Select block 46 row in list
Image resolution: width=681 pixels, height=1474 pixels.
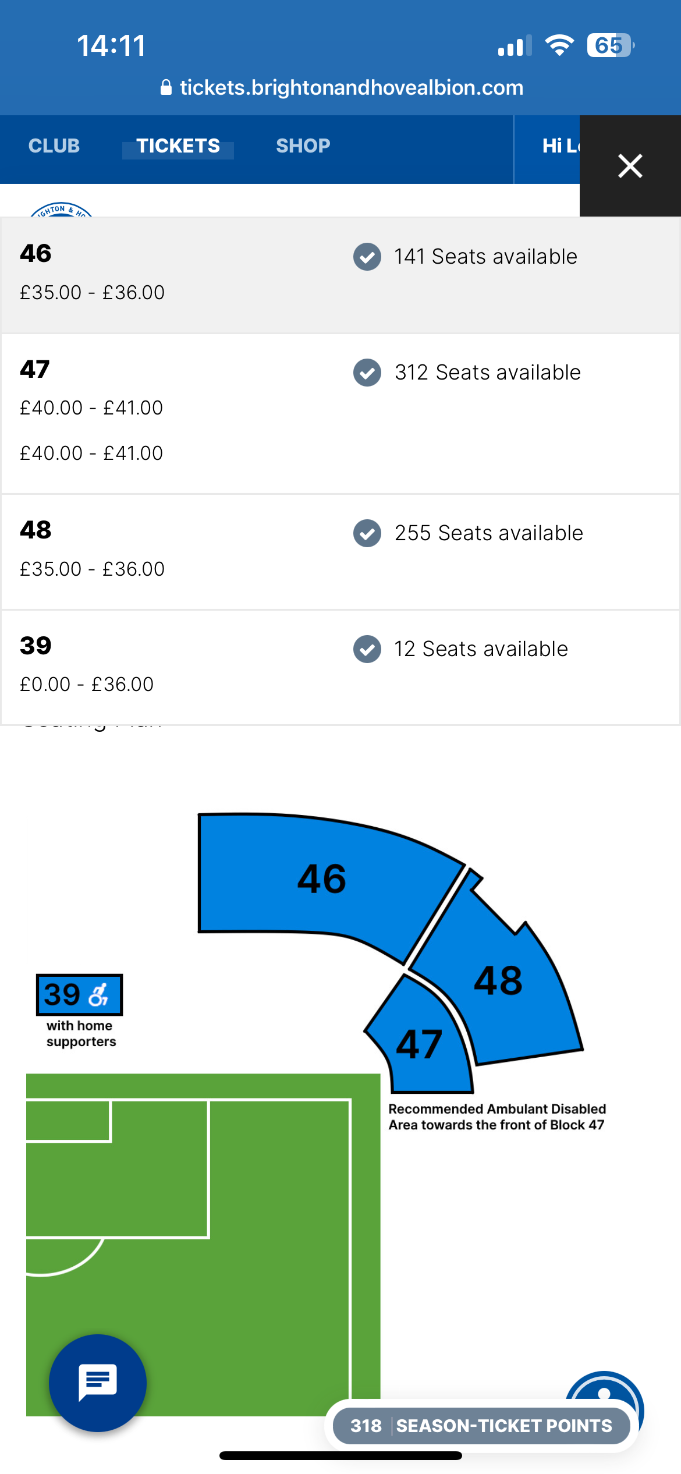[340, 275]
